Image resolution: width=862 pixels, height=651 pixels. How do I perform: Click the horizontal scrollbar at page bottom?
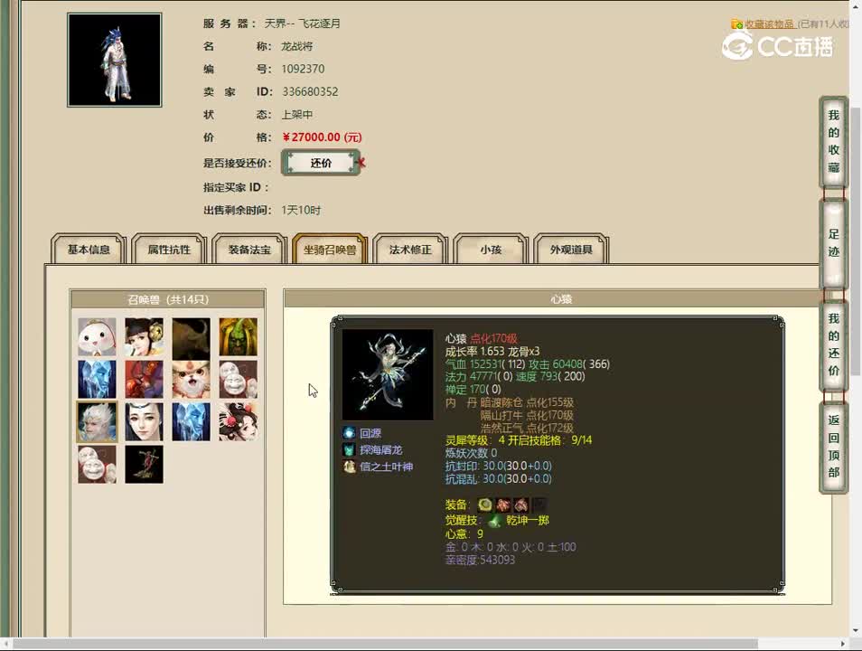385,644
